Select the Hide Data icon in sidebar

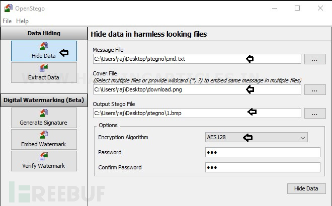click(44, 46)
